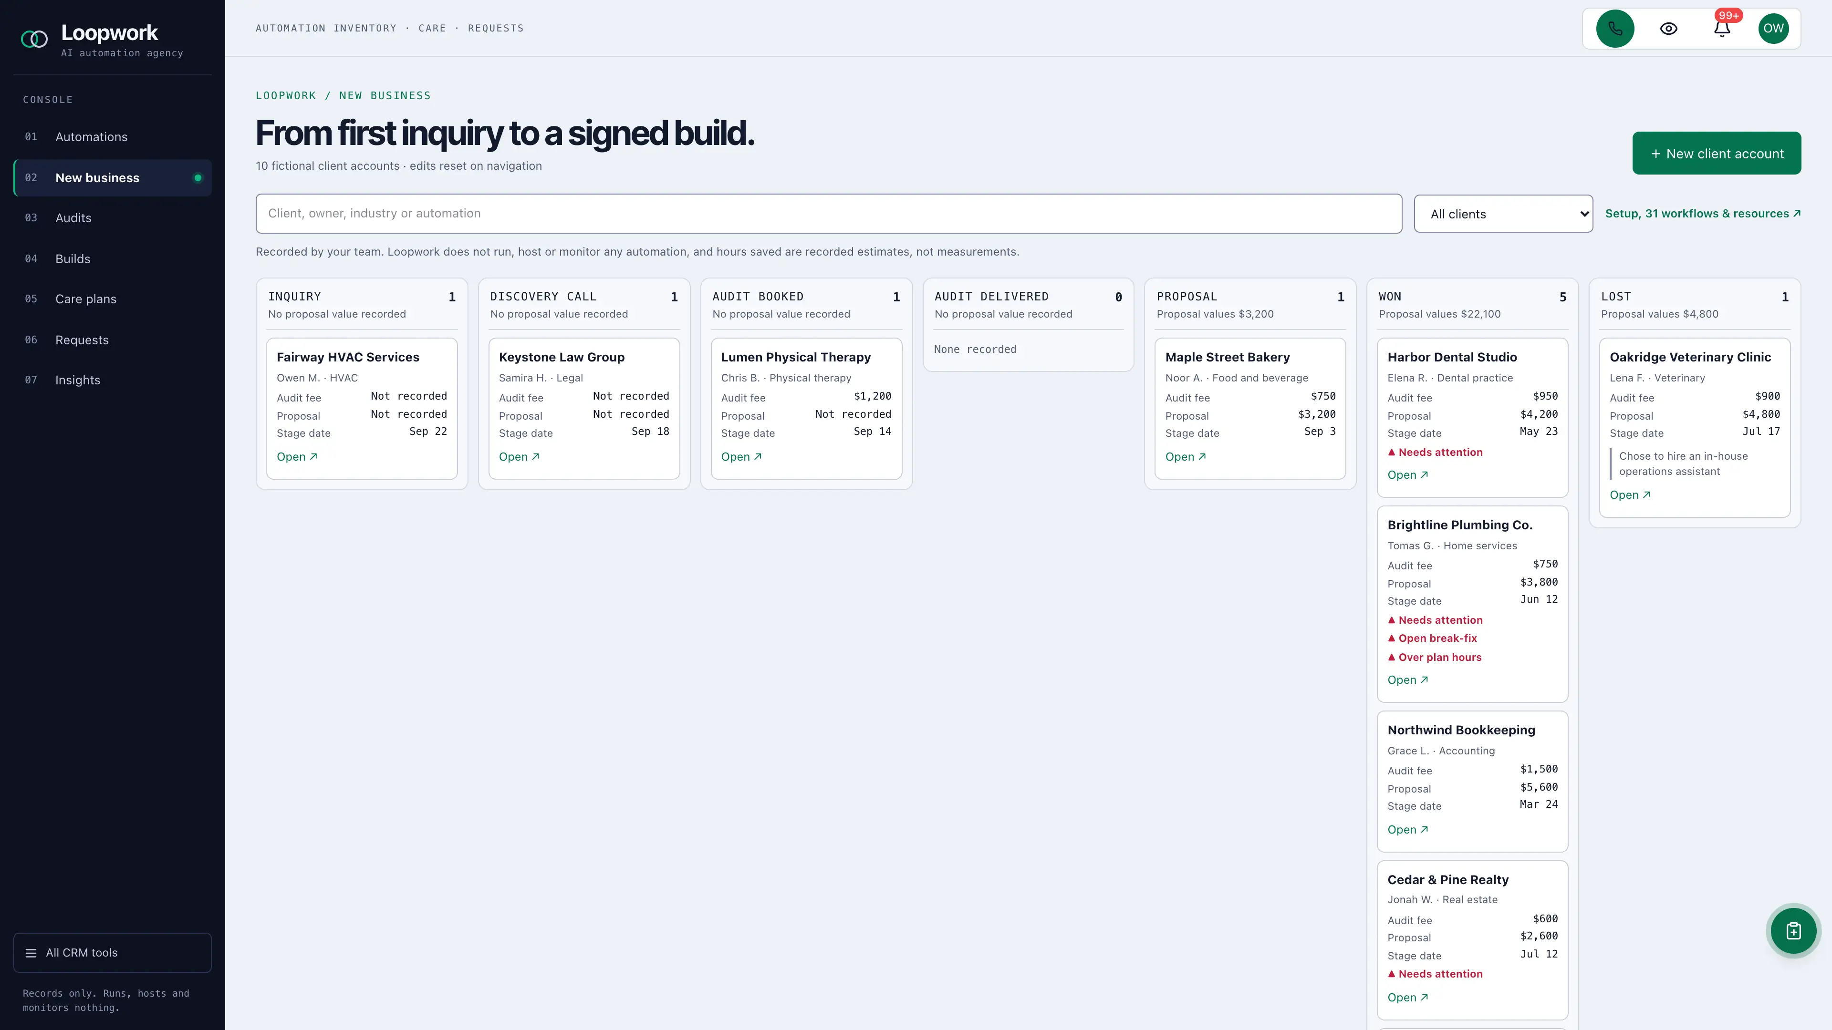Click the INQUIRY column header
Viewport: 1832px width, 1030px height.
[294, 297]
